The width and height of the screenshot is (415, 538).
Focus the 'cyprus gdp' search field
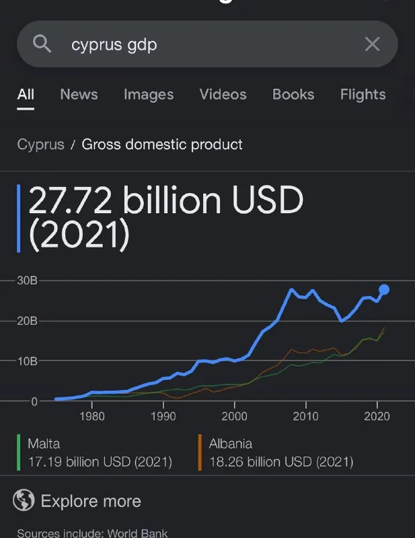pos(202,44)
